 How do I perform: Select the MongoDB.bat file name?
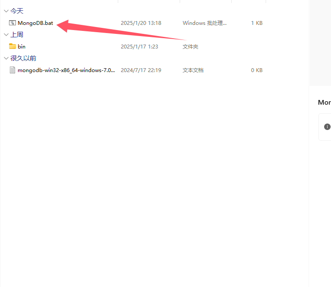[35, 23]
